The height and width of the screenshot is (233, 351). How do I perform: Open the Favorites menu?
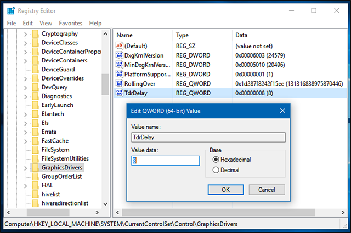[71, 23]
